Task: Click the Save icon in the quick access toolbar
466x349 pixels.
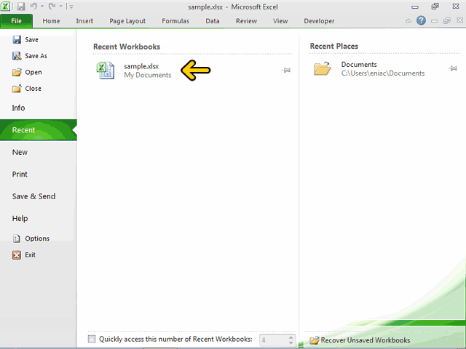Action: click(20, 7)
